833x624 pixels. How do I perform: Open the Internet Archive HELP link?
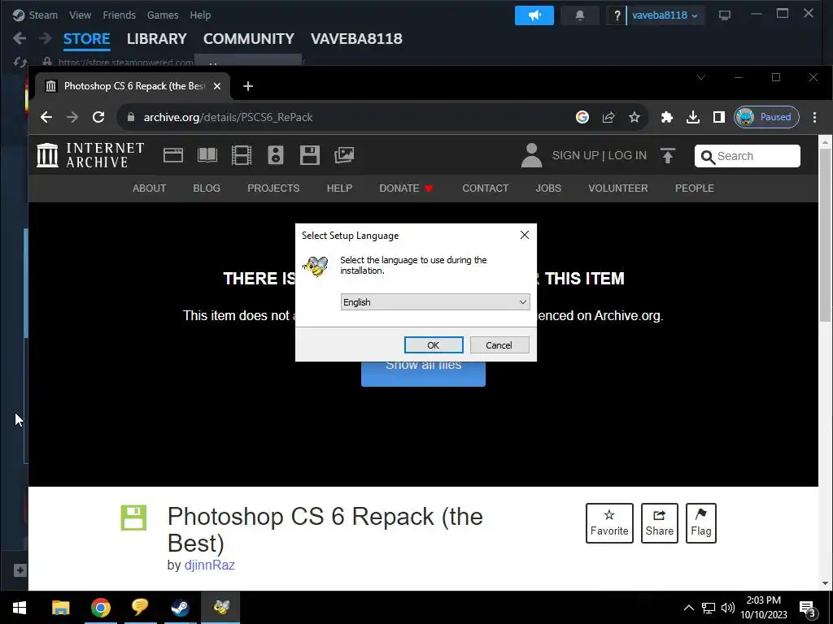coord(339,188)
